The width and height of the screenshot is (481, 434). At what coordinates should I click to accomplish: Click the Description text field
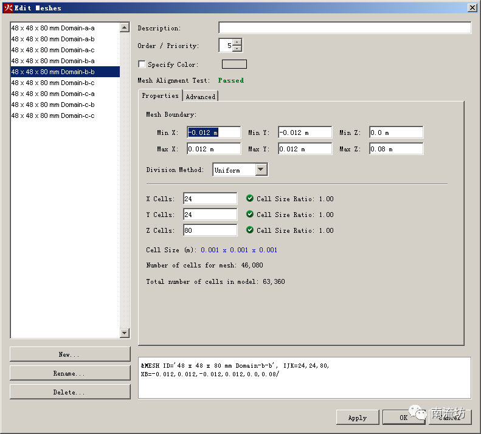pos(344,28)
